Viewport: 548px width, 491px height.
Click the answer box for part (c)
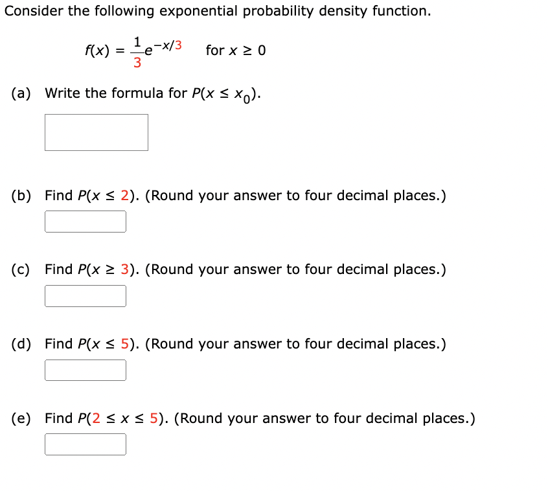click(x=85, y=295)
